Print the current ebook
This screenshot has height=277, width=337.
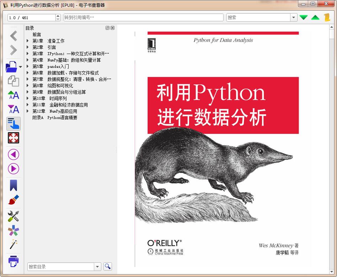(x=13, y=261)
